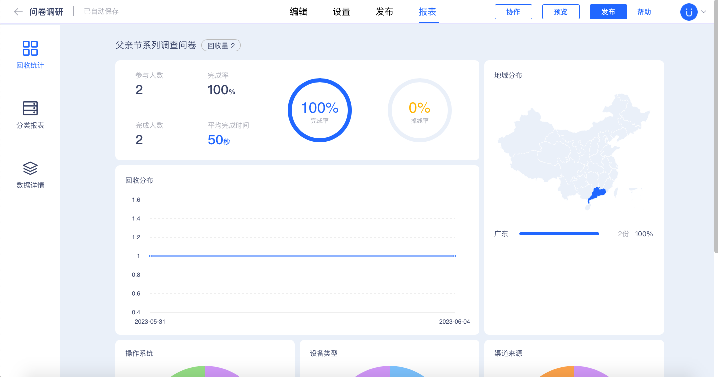Image resolution: width=718 pixels, height=377 pixels.
Task: Select the 报表 tab
Action: tap(428, 12)
